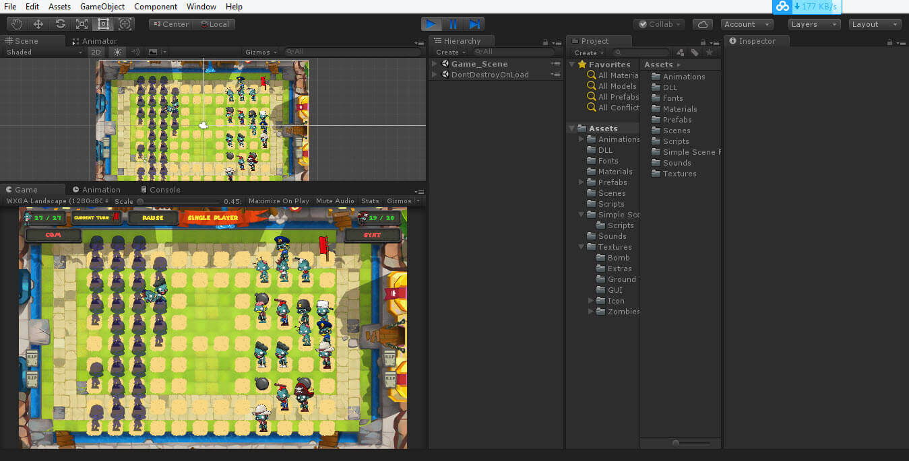Image resolution: width=909 pixels, height=461 pixels.
Task: Expand the Game_Scene hierarchy entry
Action: pos(435,64)
